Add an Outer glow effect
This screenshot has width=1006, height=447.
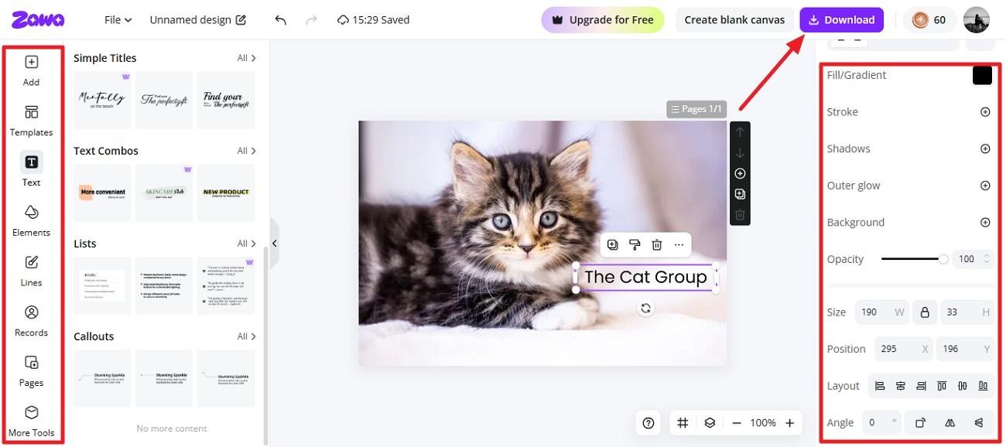(x=985, y=186)
